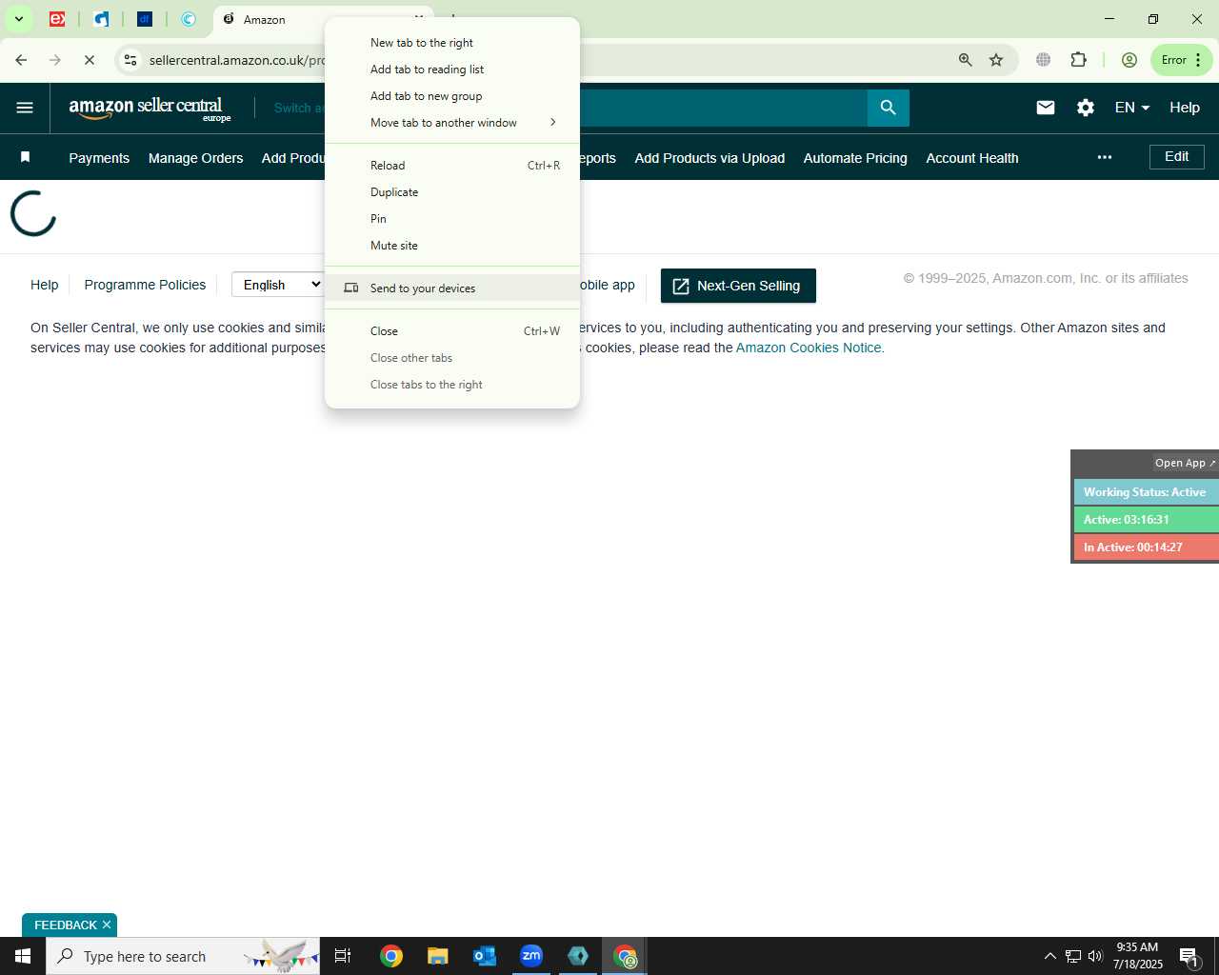Open File Explorer from the taskbar

(x=437, y=956)
